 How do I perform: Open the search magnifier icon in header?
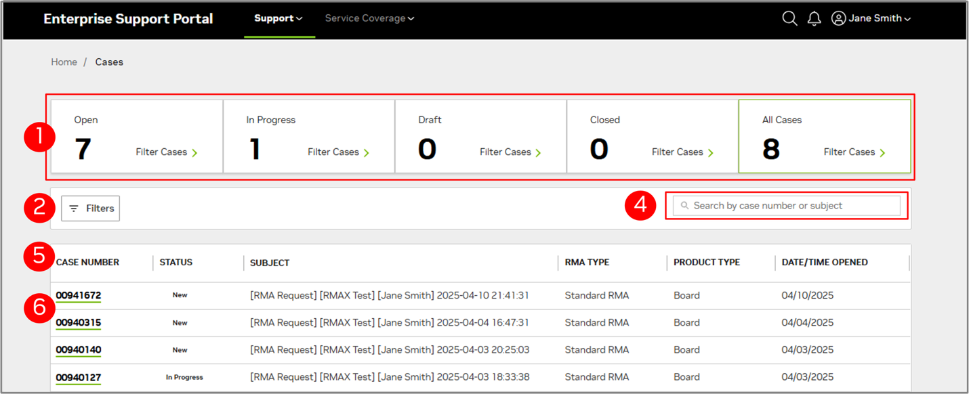tap(789, 19)
